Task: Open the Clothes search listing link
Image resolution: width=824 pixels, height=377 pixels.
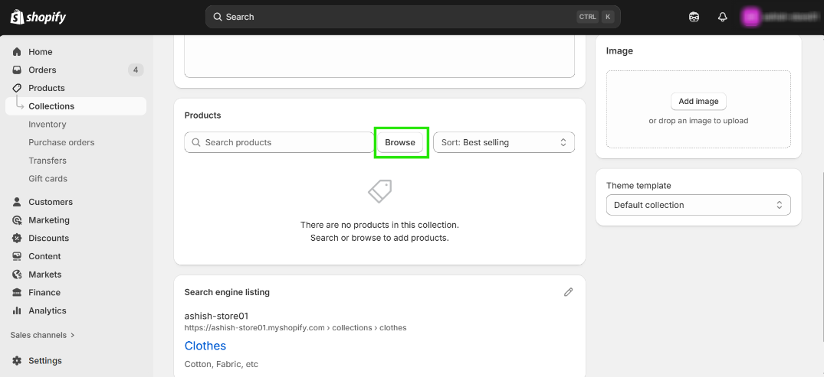Action: point(205,346)
